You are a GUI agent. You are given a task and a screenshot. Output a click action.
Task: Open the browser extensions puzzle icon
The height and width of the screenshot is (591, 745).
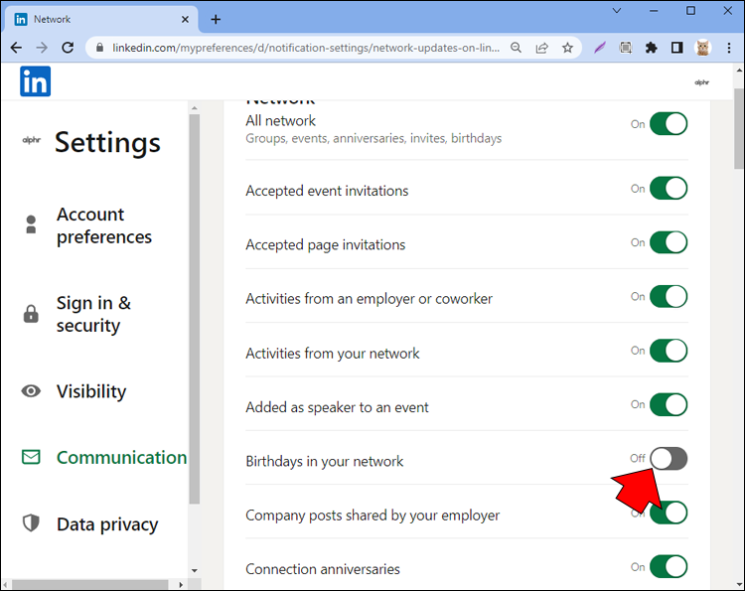[651, 48]
